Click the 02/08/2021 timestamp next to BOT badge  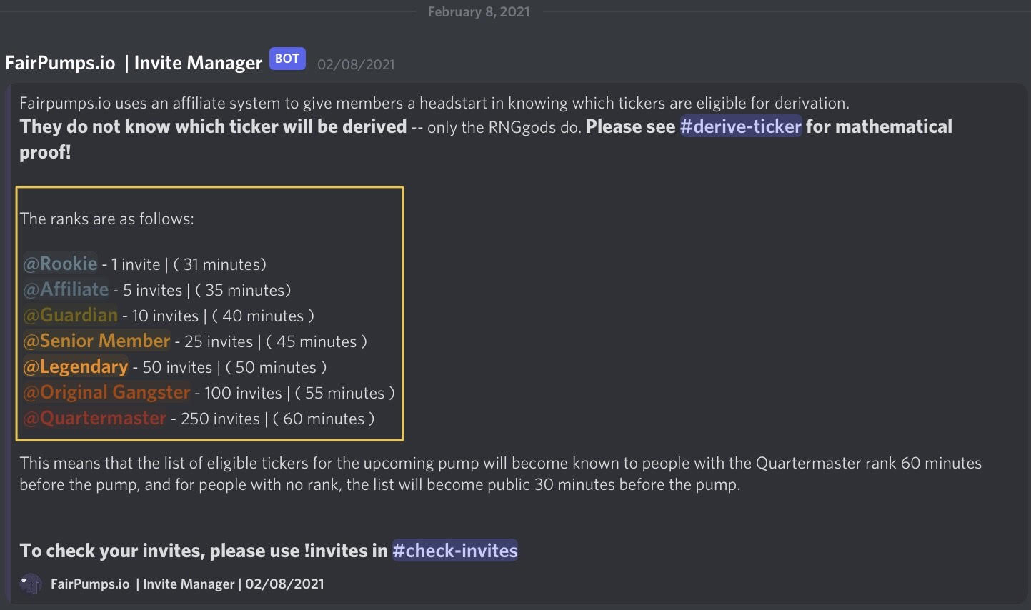pyautogui.click(x=356, y=64)
